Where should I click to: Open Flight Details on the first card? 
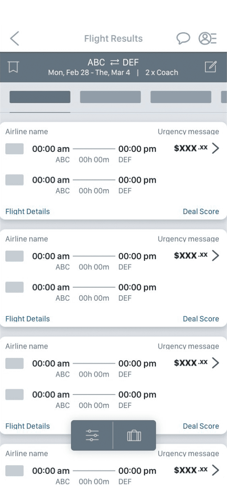pos(28,212)
